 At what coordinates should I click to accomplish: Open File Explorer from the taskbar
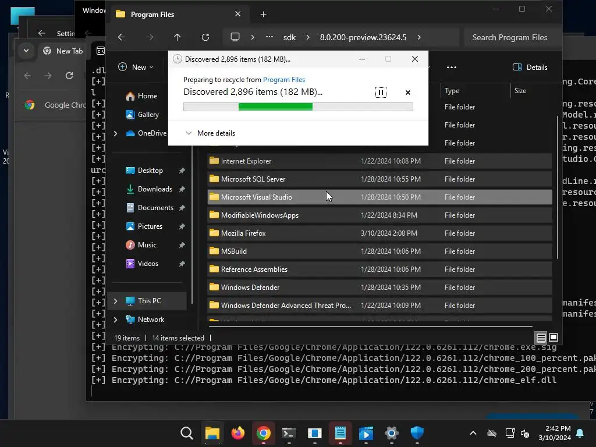212,433
